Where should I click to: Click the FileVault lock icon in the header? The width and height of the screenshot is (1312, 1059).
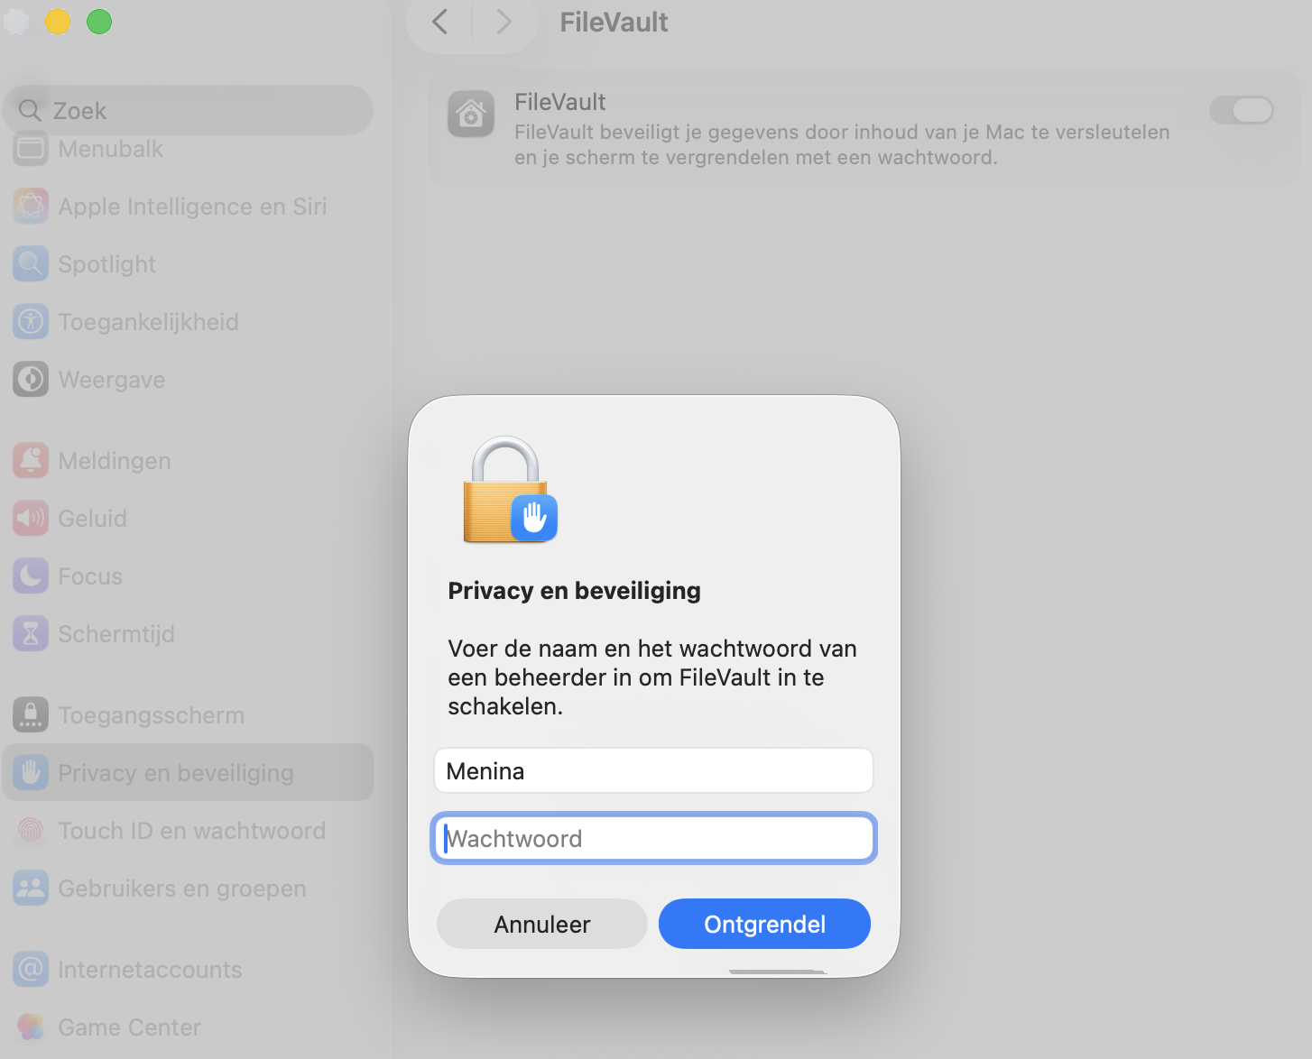[471, 115]
